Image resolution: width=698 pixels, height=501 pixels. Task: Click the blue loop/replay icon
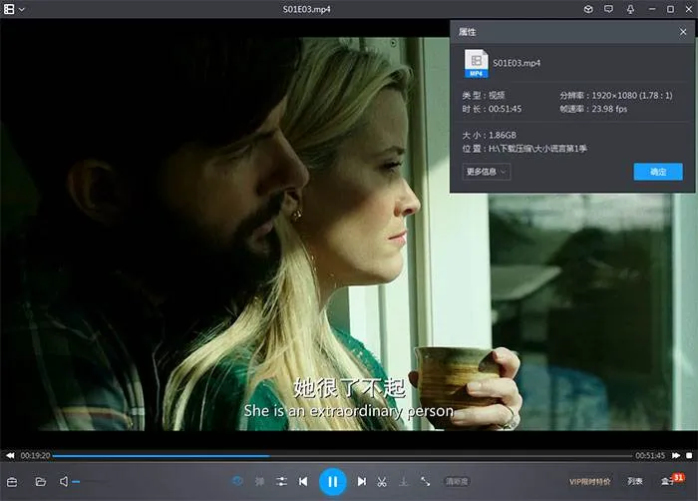click(x=237, y=481)
